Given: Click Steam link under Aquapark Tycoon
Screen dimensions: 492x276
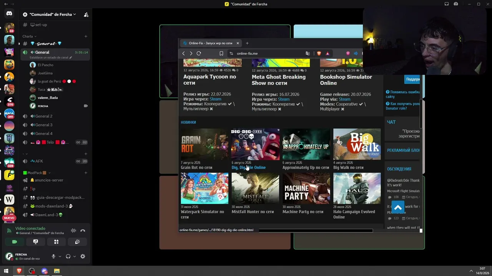Looking at the screenshot, I should coord(215,99).
